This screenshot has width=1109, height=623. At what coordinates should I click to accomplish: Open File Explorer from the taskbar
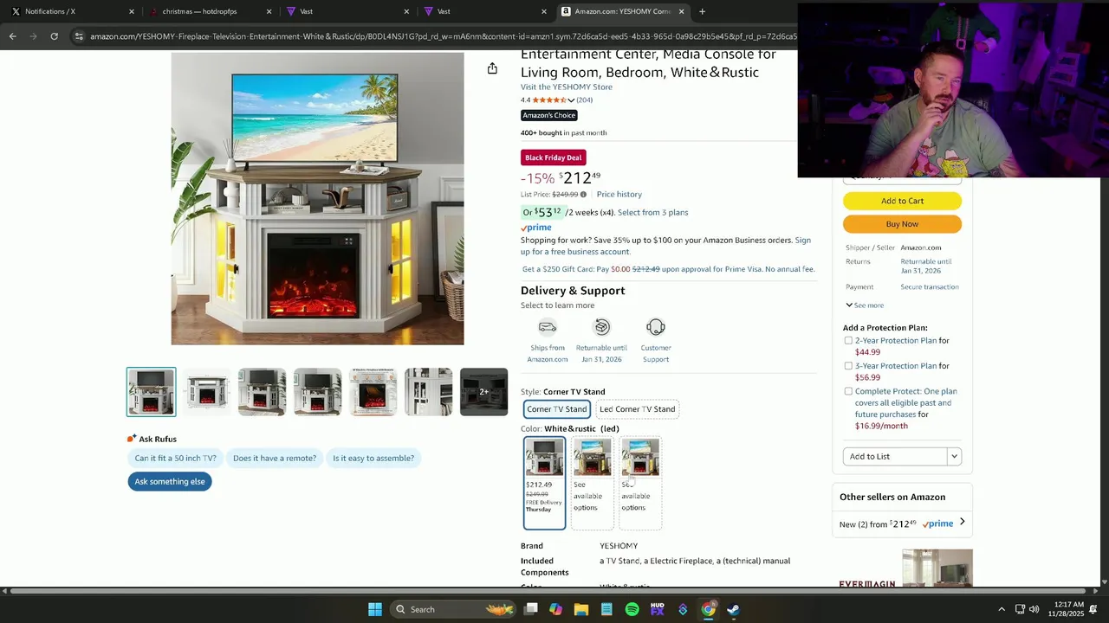click(x=581, y=609)
